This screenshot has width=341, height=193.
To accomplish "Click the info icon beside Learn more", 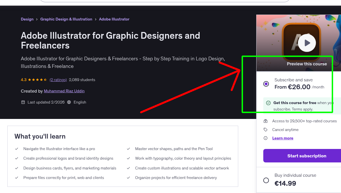I will [x=266, y=138].
